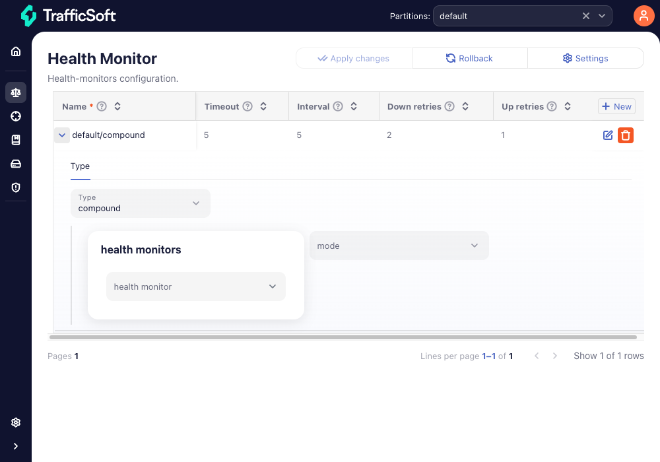Click the horizontal table scrollbar
This screenshot has height=462, width=660.
(x=343, y=337)
